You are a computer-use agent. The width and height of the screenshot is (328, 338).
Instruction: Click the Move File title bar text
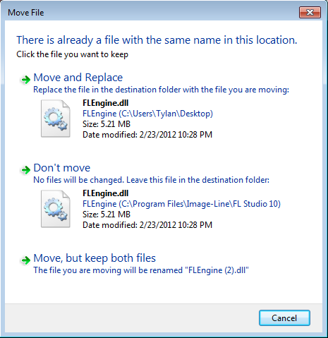[26, 13]
